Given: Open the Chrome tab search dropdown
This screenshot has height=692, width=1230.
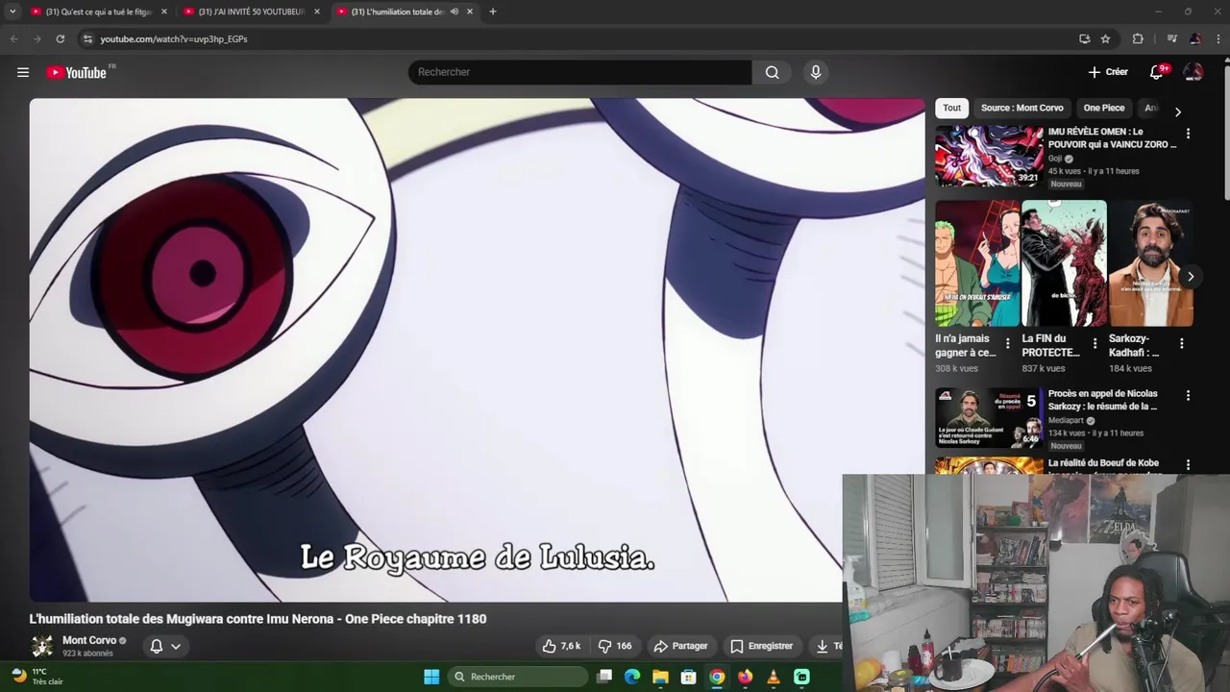Looking at the screenshot, I should click(12, 12).
